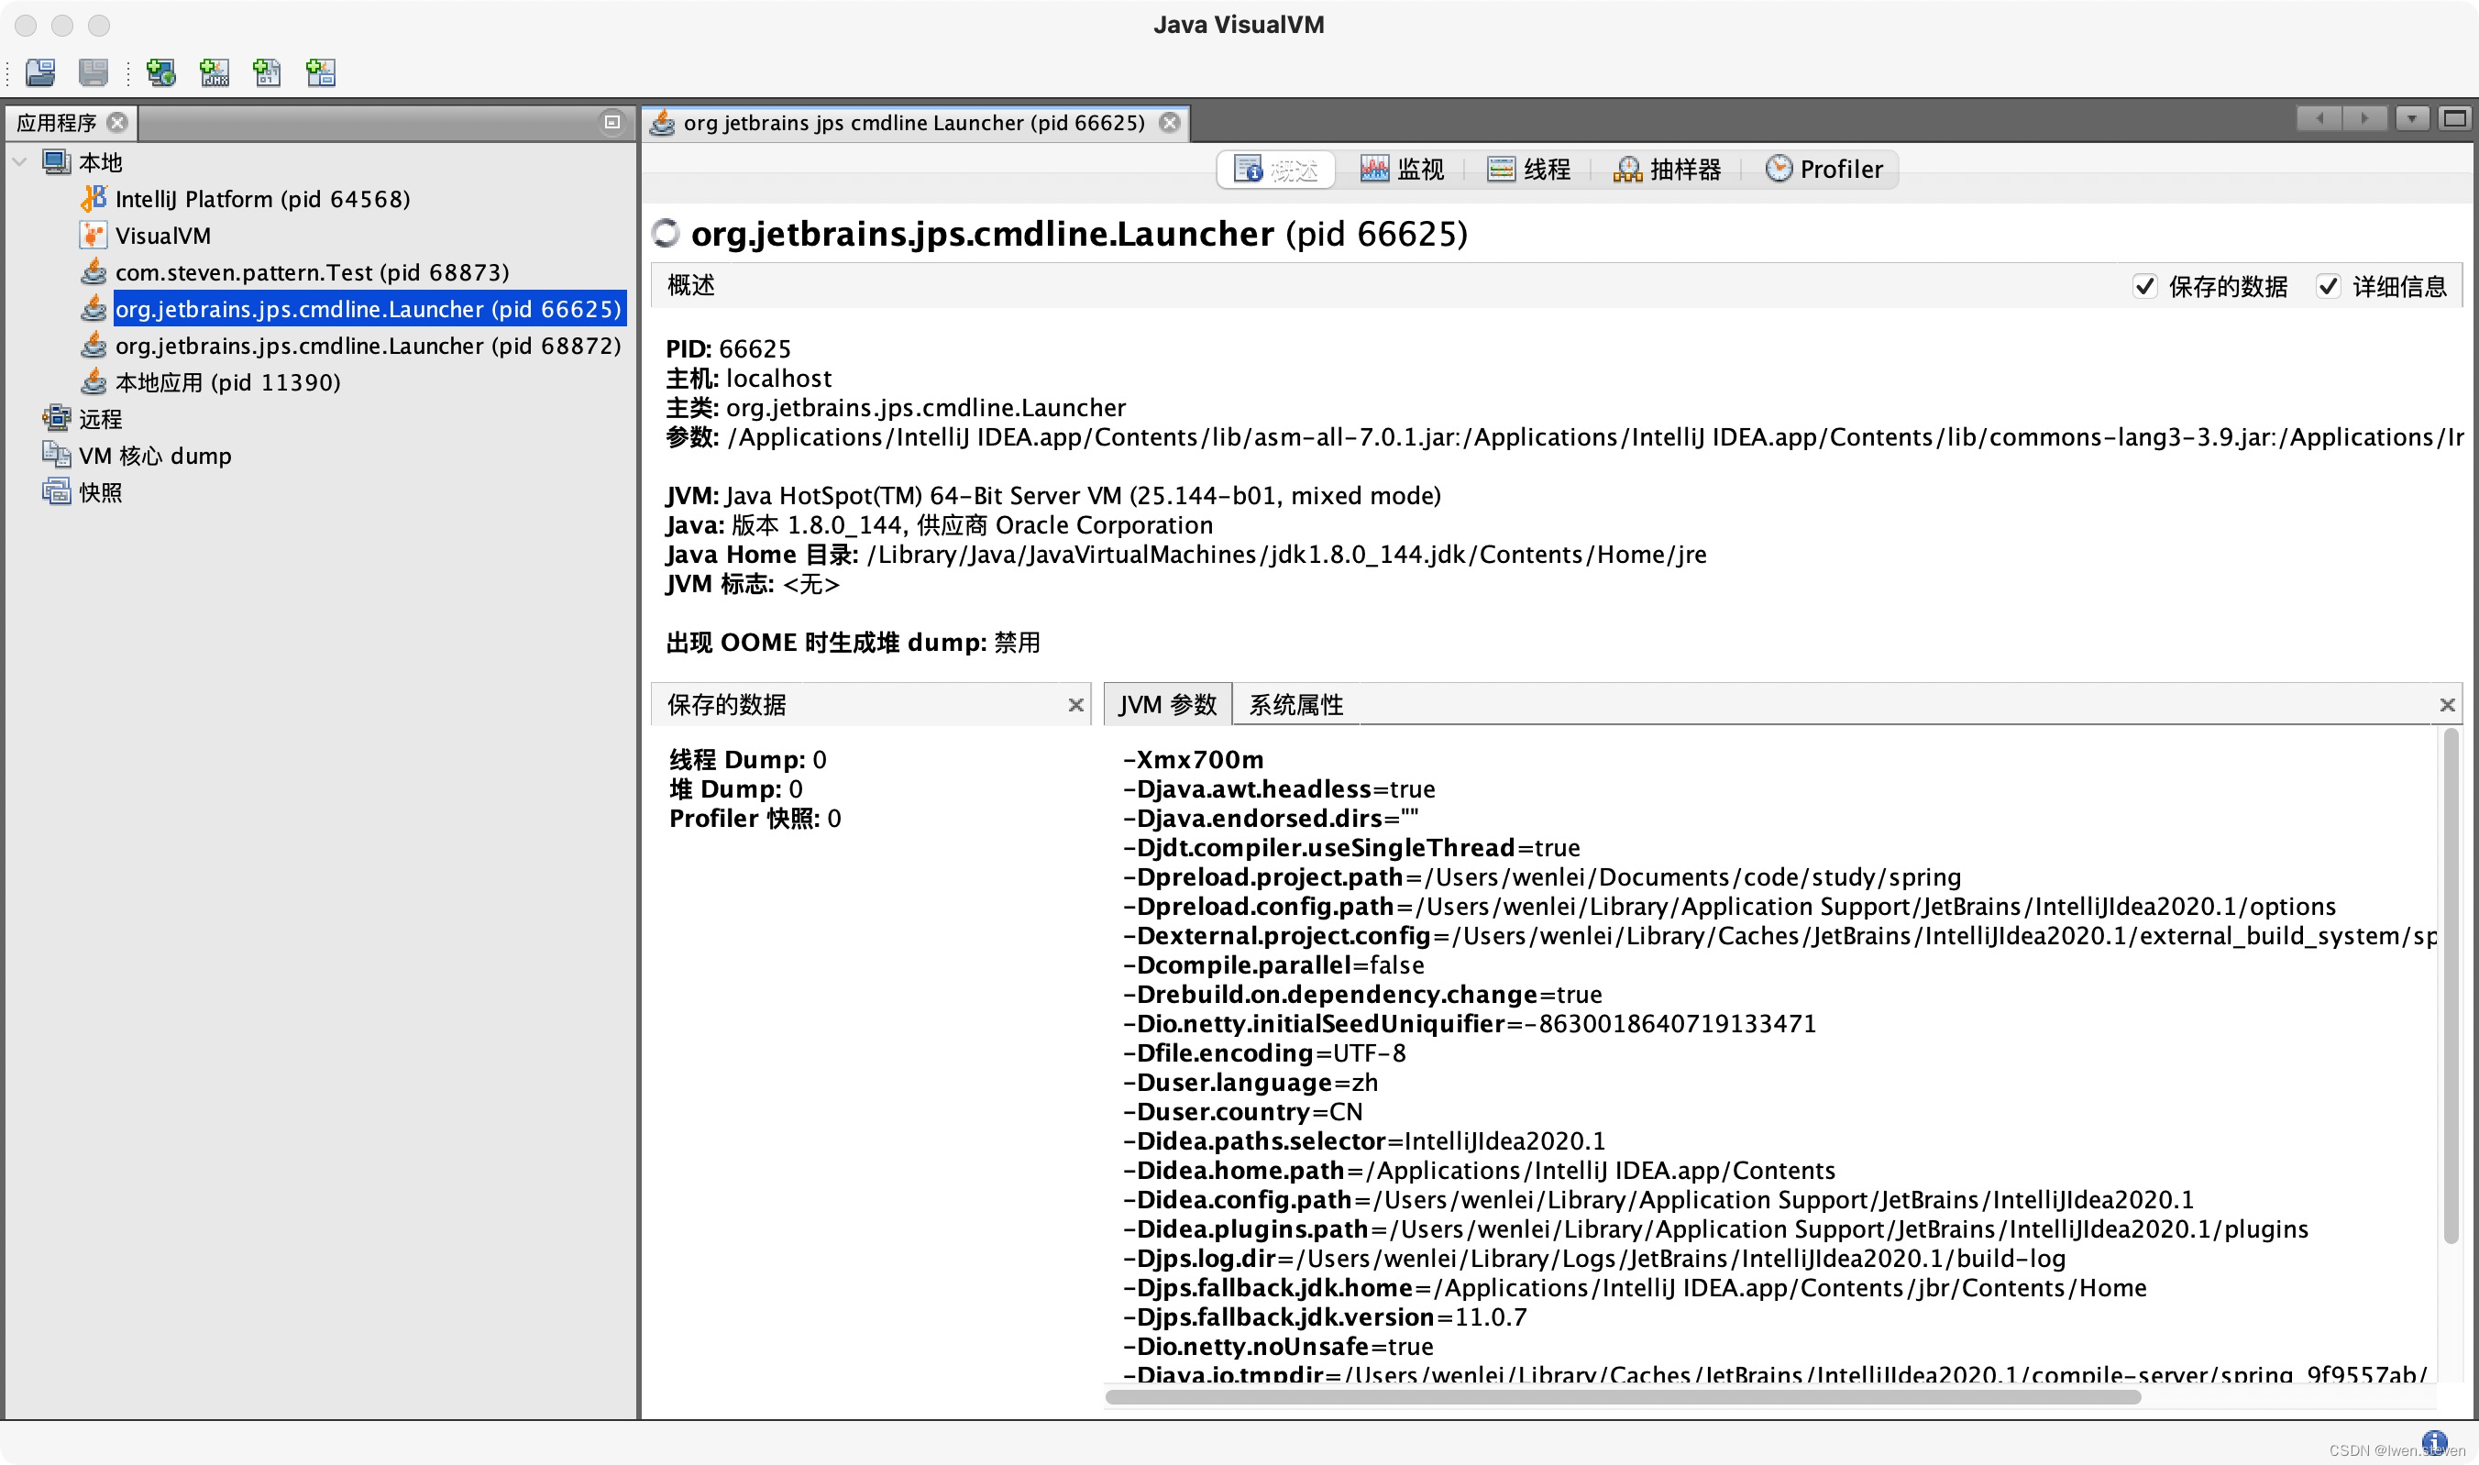The height and width of the screenshot is (1465, 2479).
Task: Collapse the 本地 tree node
Action: point(20,162)
